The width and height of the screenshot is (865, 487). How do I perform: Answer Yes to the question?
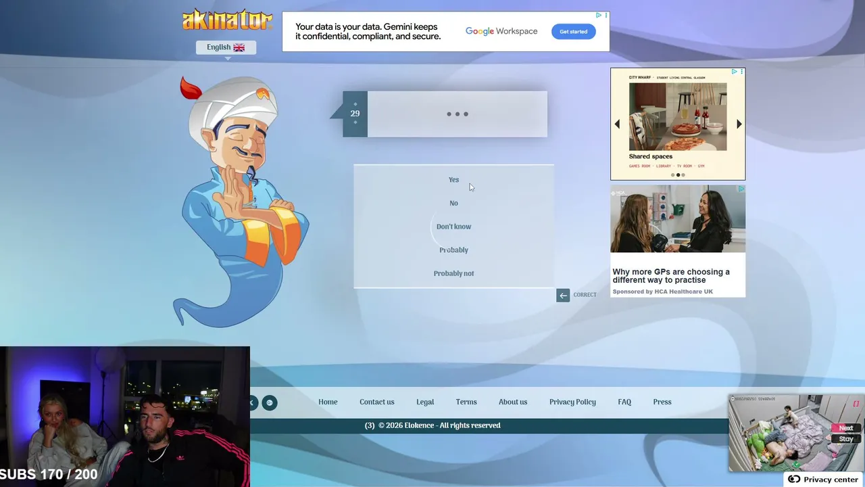pyautogui.click(x=453, y=180)
